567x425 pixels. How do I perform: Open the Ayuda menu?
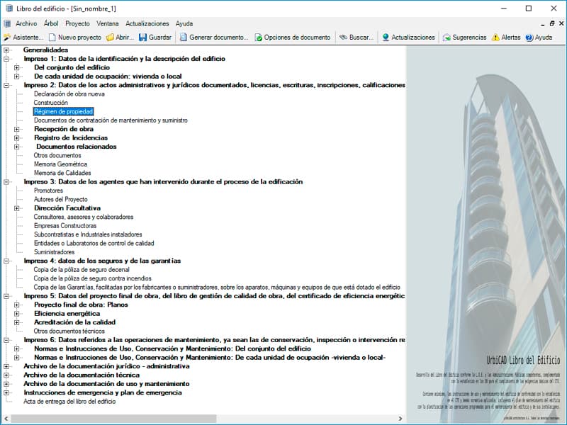(184, 23)
